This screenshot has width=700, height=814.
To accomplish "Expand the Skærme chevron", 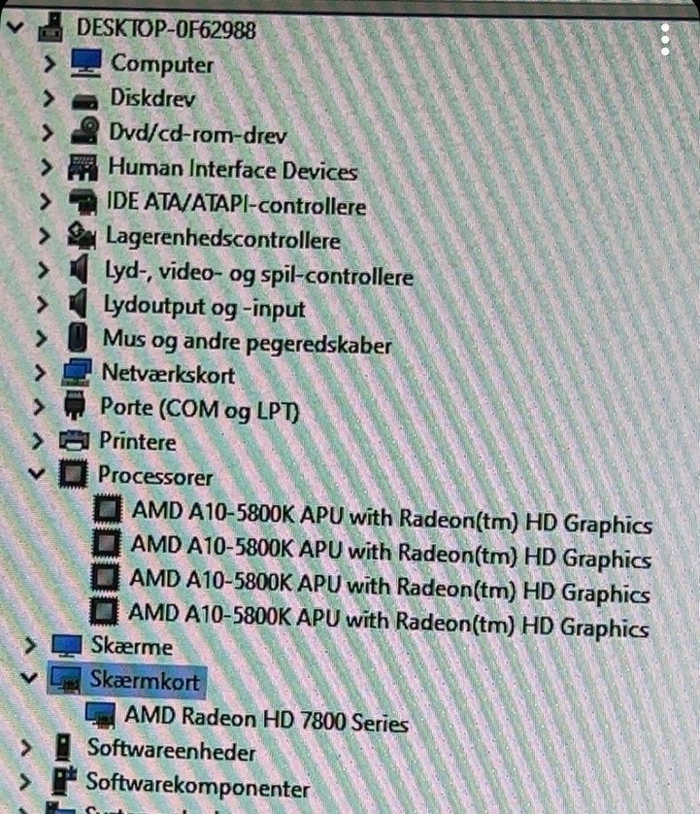I will click(31, 645).
